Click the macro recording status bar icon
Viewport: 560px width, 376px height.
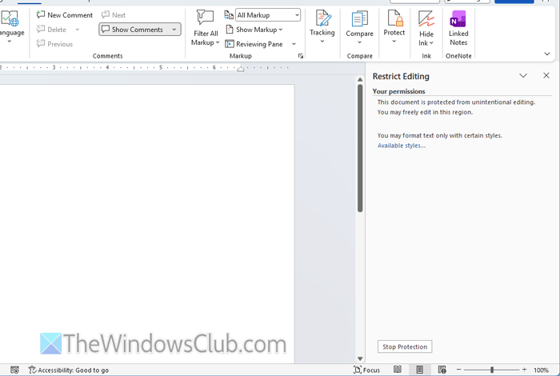click(x=14, y=370)
